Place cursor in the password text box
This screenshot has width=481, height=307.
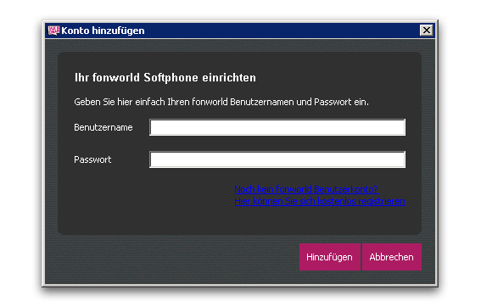277,159
